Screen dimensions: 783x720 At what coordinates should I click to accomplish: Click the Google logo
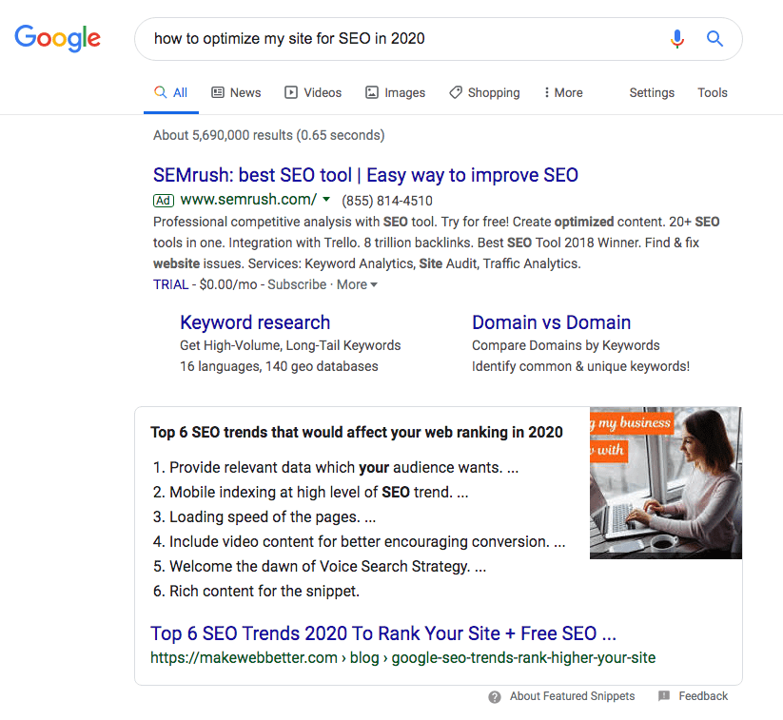tap(57, 38)
